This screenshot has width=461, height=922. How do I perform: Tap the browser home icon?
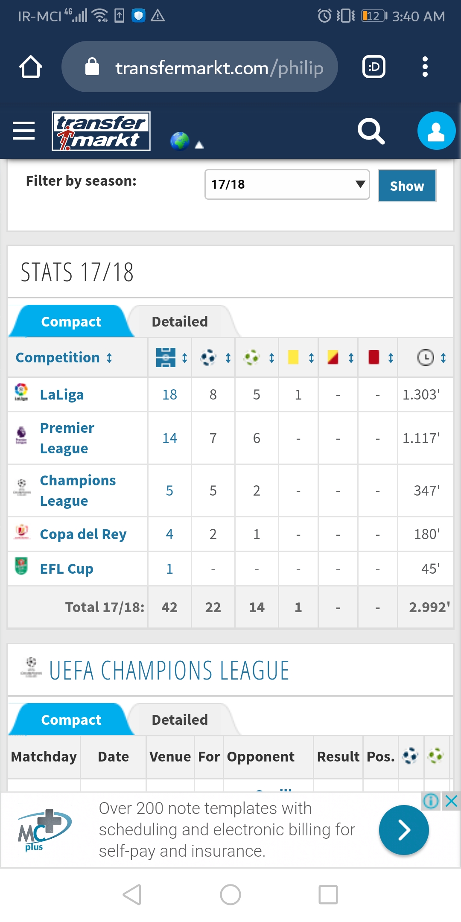pos(31,67)
